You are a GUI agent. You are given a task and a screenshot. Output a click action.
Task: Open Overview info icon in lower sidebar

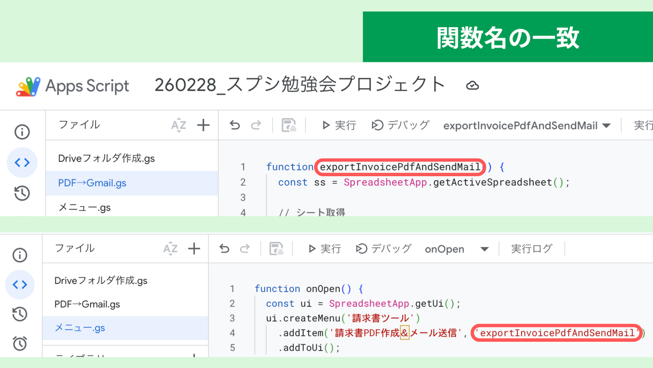pyautogui.click(x=20, y=255)
